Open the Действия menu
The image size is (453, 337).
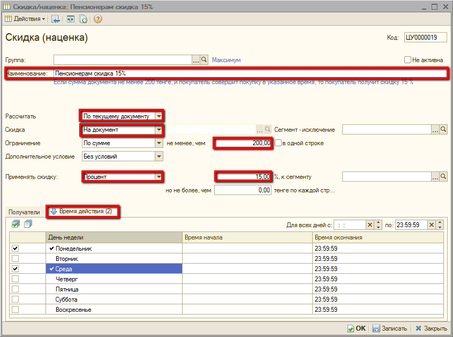pos(26,19)
